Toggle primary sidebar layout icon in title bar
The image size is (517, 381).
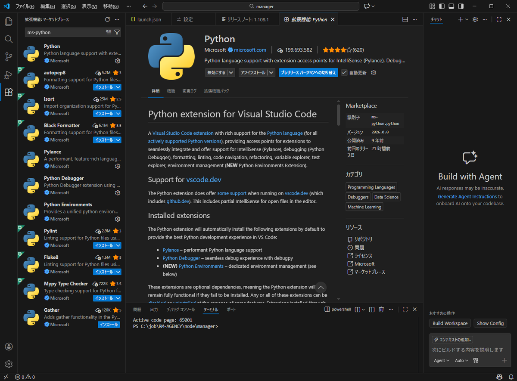coord(442,6)
